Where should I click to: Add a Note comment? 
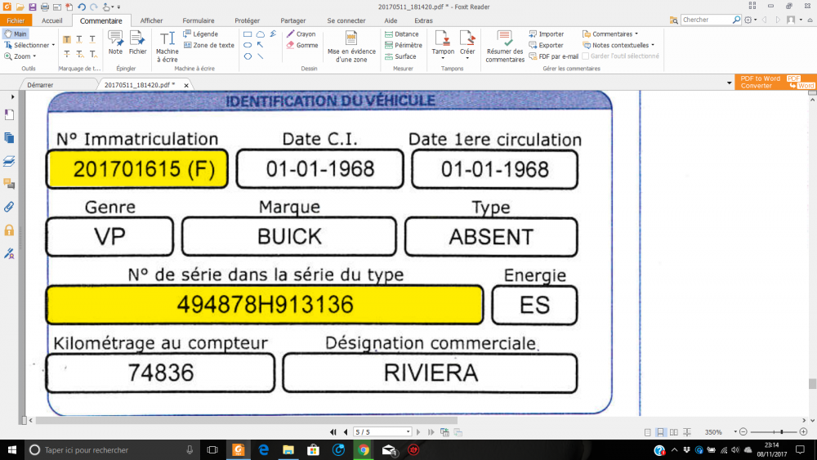click(115, 42)
